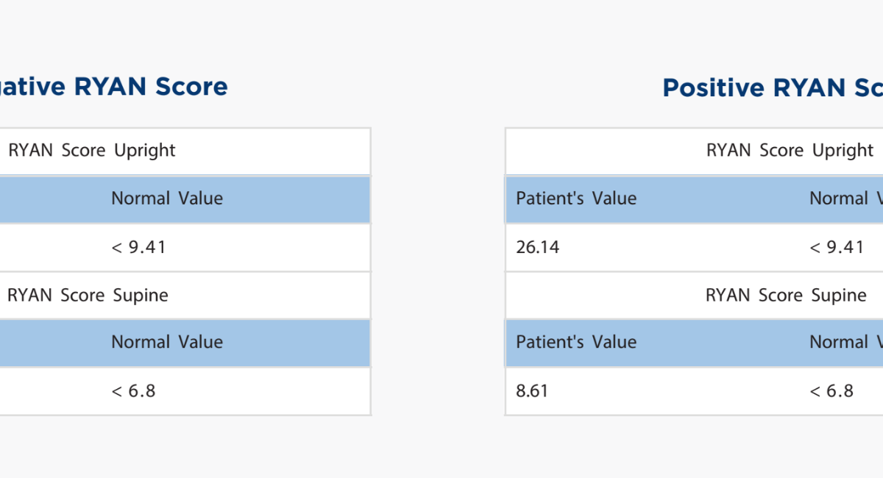
Task: Click the blank gray area below the right table
Action: pyautogui.click(x=692, y=449)
